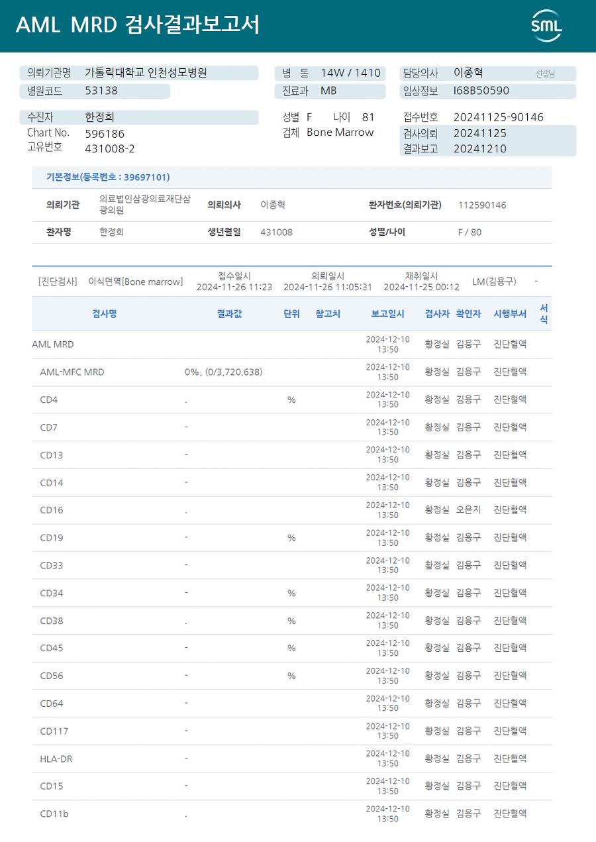Click unique number '431008-2'

pos(110,148)
